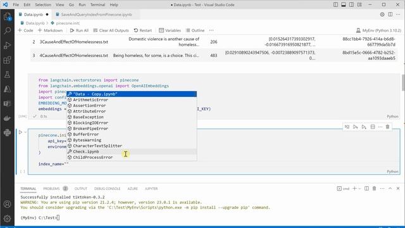Kill terminal with trash icon

click(374, 189)
